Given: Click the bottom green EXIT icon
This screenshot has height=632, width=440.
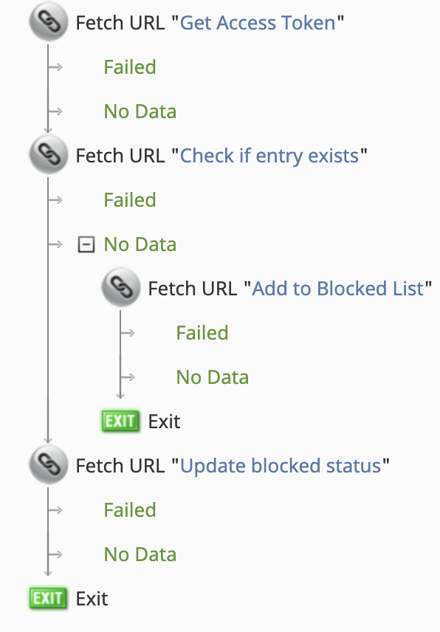Looking at the screenshot, I should coord(48,598).
